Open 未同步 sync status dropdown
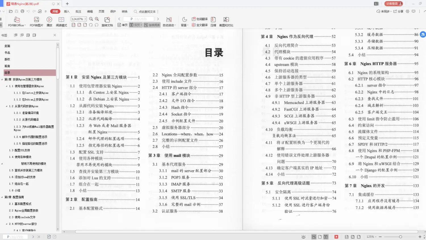 point(384,11)
